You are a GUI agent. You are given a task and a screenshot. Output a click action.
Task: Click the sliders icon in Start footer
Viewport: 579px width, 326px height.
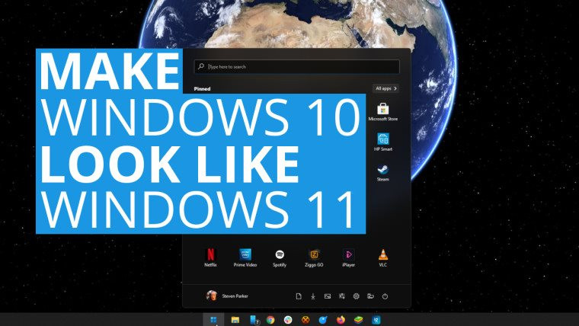342,296
